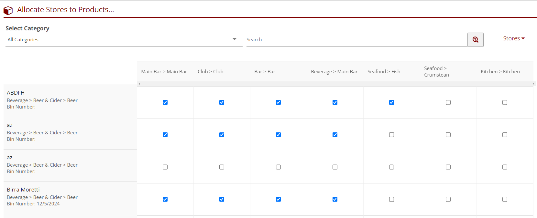Viewport: 537px width, 218px height.
Task: Enable ABDFH for Seafood Crumstean store
Action: pos(448,102)
